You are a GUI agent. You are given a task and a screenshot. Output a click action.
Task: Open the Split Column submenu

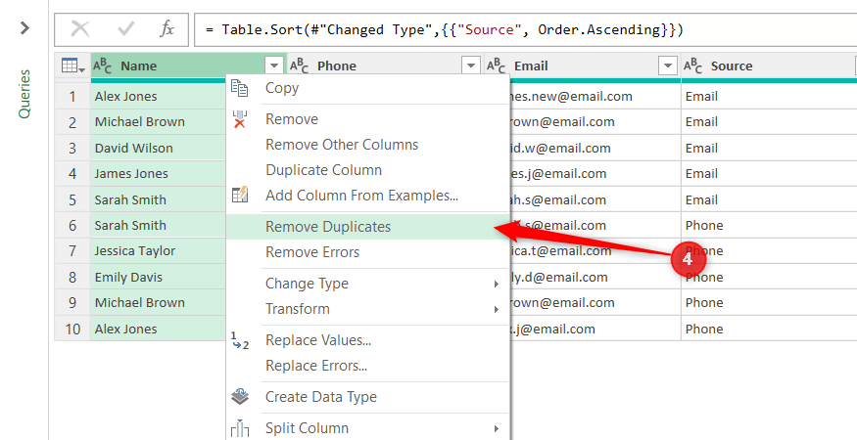(368, 428)
